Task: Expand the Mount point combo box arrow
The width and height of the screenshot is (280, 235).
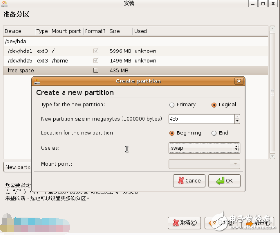Action: coord(235,164)
